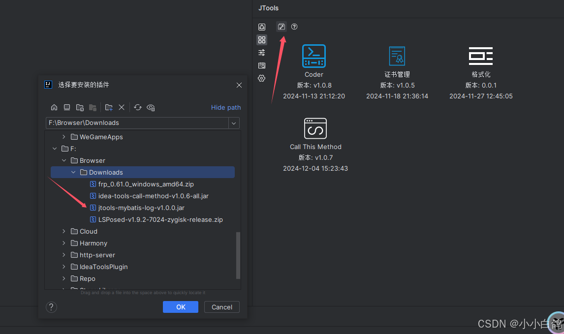564x334 pixels.
Task: Click the OK button
Action: (181, 307)
